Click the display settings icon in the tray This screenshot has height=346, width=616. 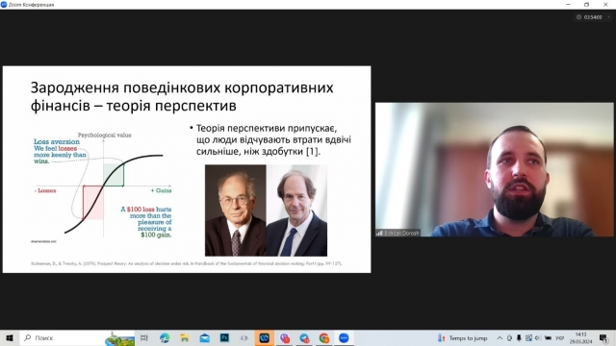pos(528,337)
